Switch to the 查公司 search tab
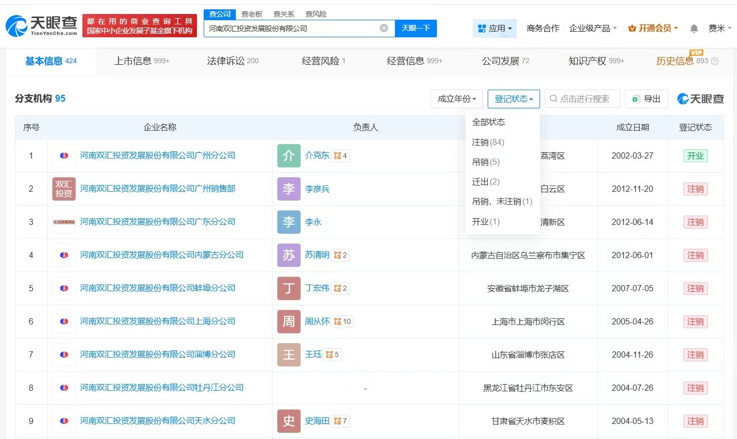The height and width of the screenshot is (439, 737). (x=220, y=14)
